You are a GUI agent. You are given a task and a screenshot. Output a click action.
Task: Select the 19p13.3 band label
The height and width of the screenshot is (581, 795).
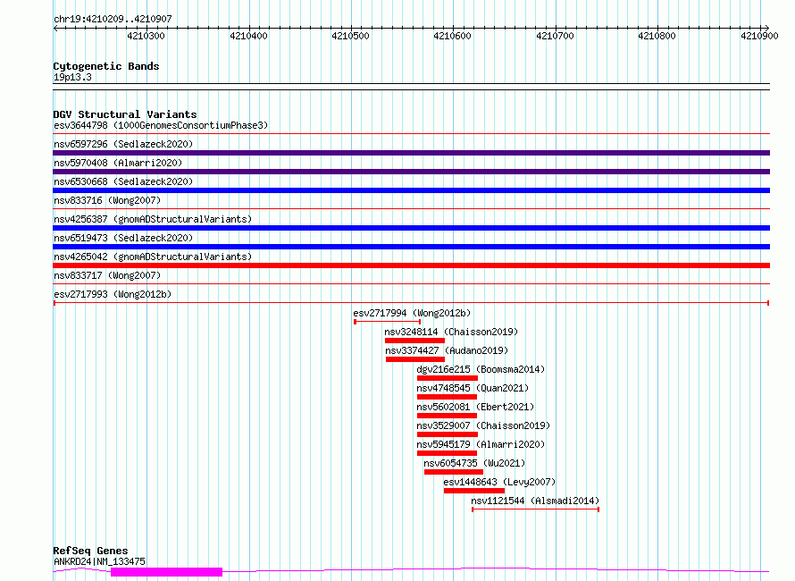point(72,77)
